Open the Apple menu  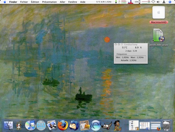click(x=5, y=2)
